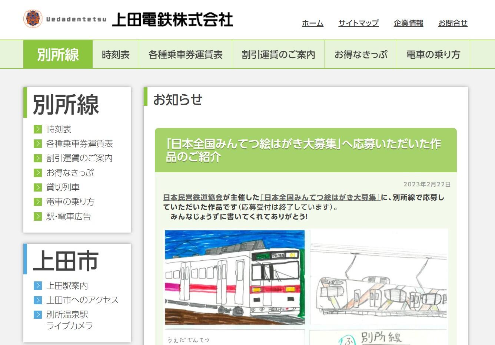Click the お問合せ header link
495x345 pixels.
click(452, 23)
